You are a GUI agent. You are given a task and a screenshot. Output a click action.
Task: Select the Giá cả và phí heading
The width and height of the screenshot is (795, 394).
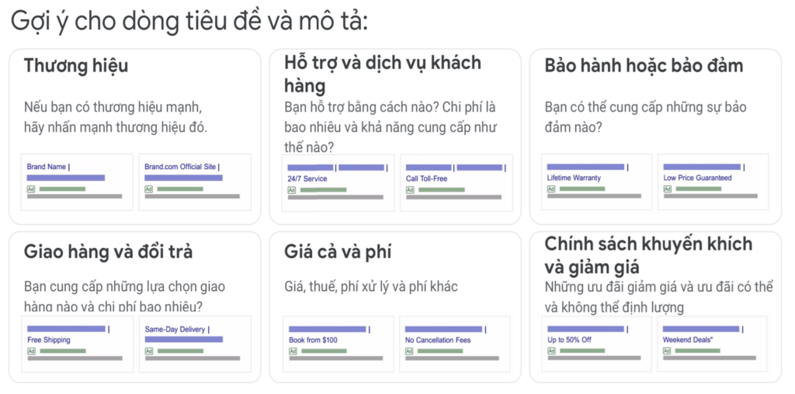(x=338, y=252)
